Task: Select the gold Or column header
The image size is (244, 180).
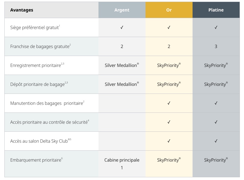Action: [x=169, y=10]
